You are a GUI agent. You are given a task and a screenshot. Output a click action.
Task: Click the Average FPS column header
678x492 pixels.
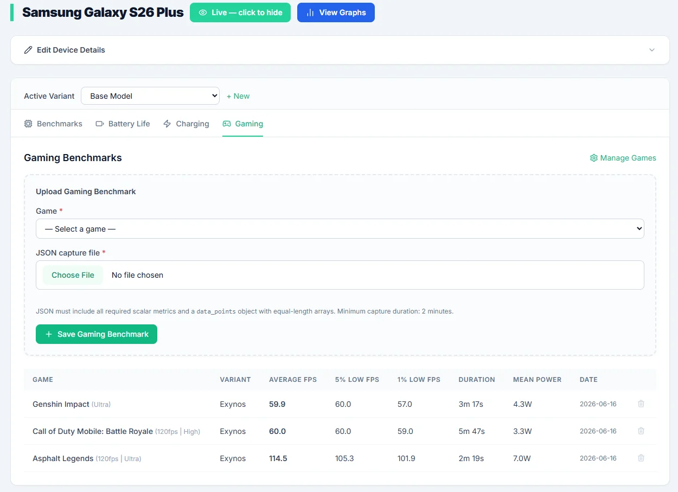[x=293, y=380]
